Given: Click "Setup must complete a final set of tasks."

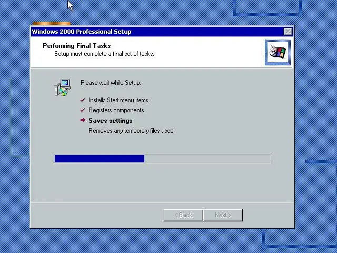Looking at the screenshot, I should pos(104,54).
